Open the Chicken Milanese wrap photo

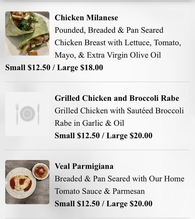coord(27,34)
